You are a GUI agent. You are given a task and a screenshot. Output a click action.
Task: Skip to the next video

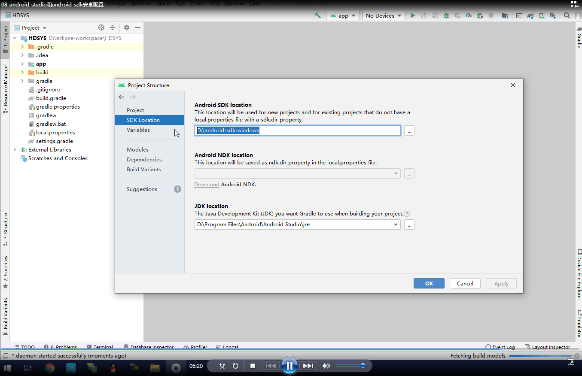pos(308,366)
